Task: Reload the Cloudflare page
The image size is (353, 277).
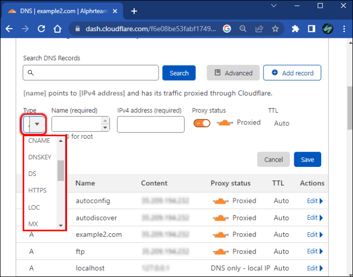Action: point(41,29)
